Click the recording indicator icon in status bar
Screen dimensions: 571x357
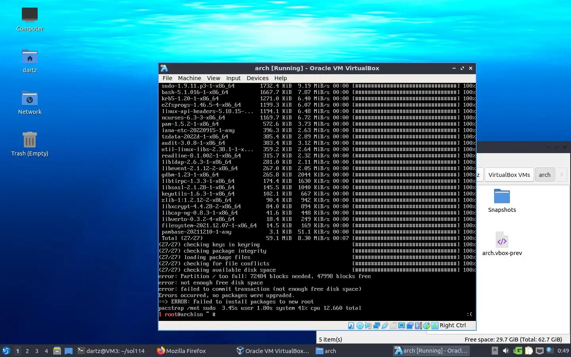(410, 326)
